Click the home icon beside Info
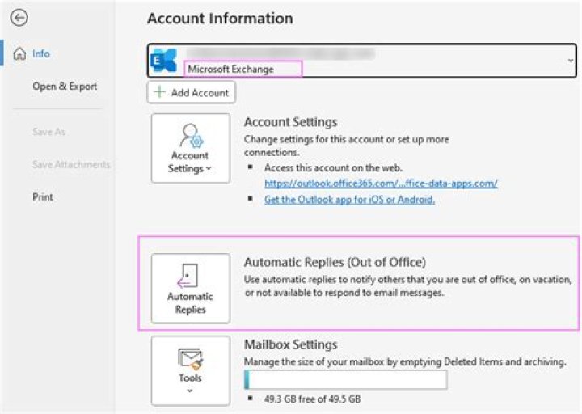The width and height of the screenshot is (582, 414). pos(19,53)
